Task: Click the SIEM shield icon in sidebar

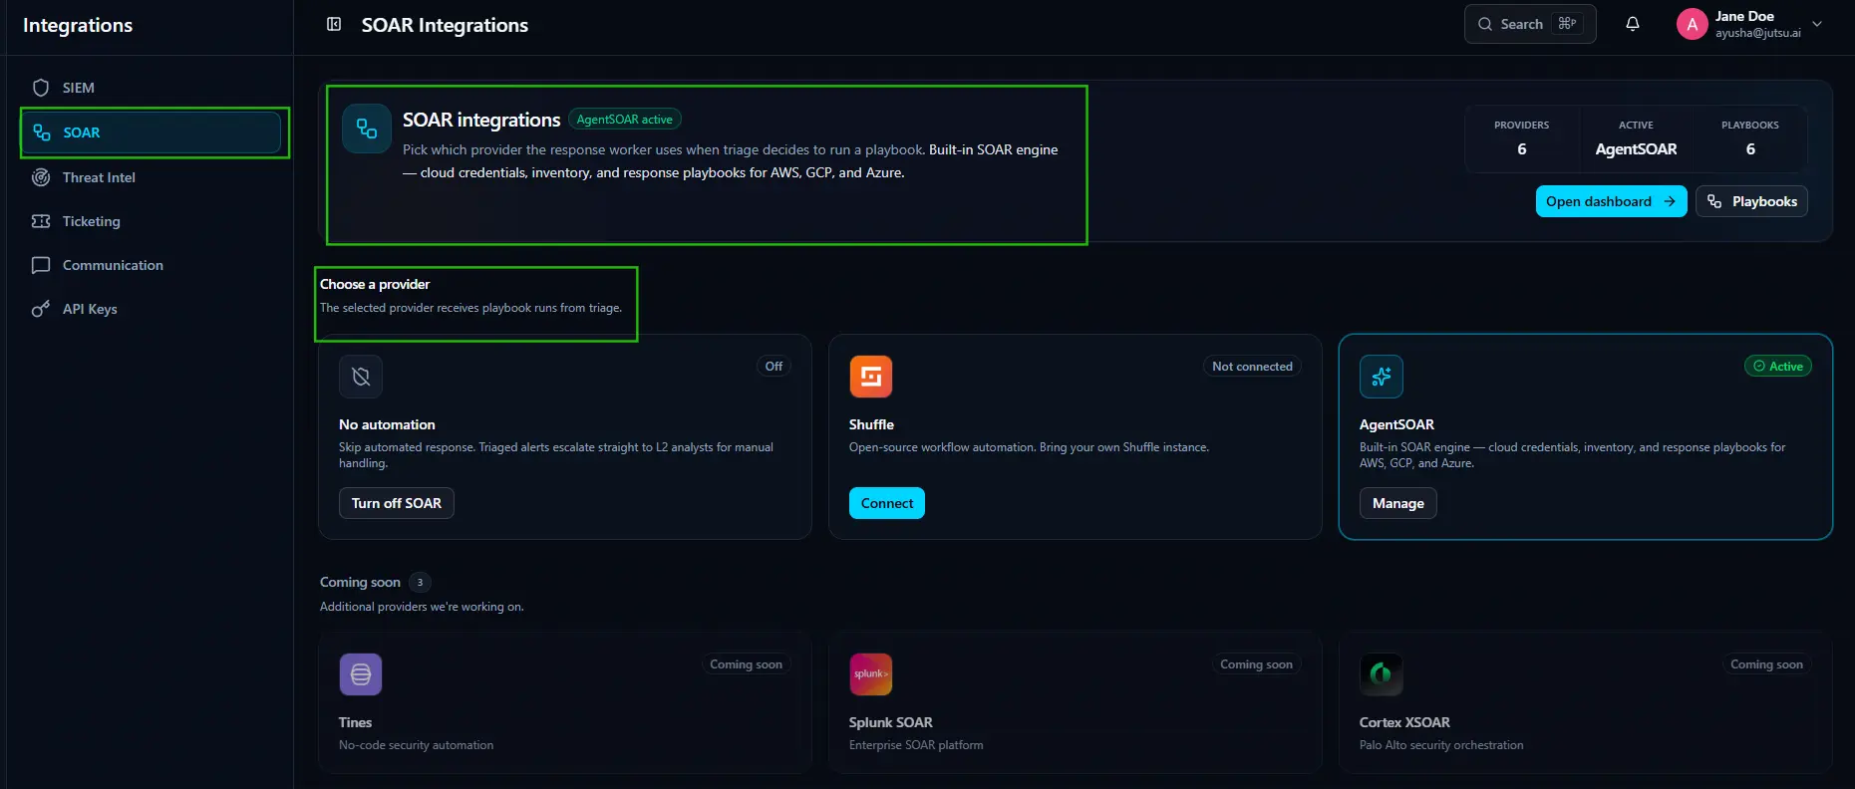Action: (x=41, y=88)
